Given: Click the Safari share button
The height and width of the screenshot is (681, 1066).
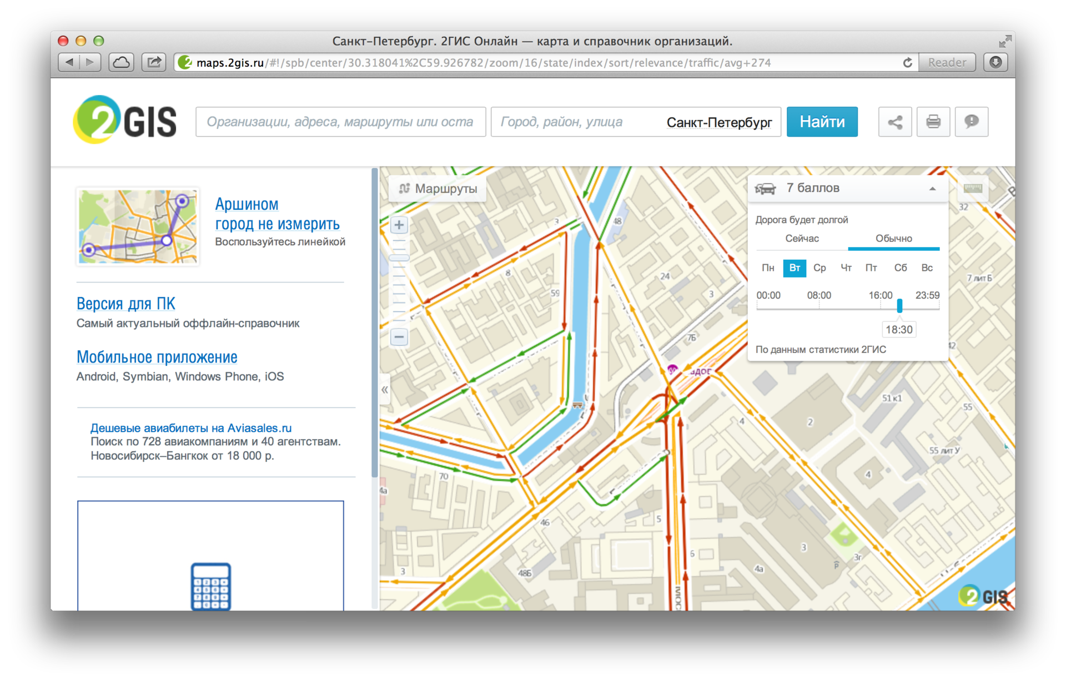Looking at the screenshot, I should [x=154, y=62].
